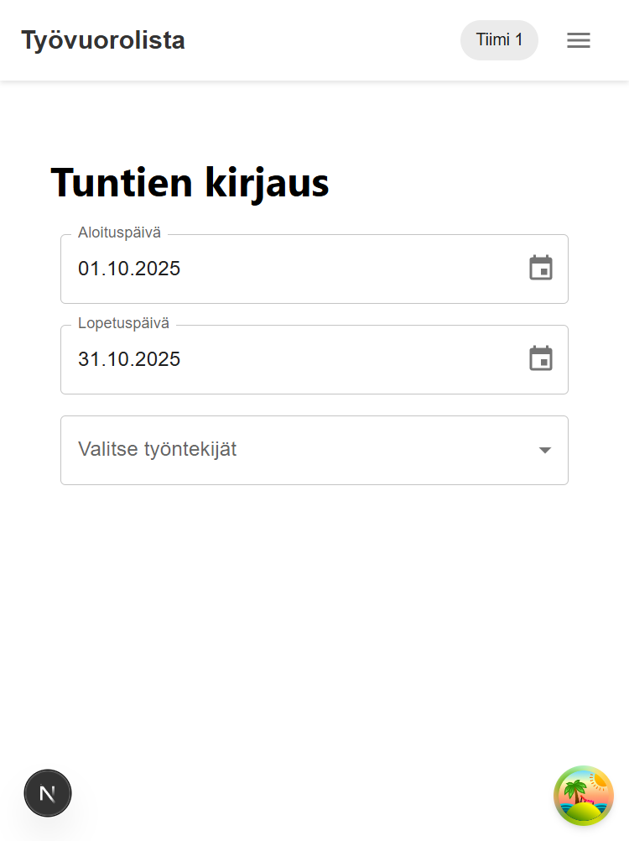The width and height of the screenshot is (629, 841).
Task: Expand the Valitse työntekijät dropdown
Action: click(x=314, y=450)
